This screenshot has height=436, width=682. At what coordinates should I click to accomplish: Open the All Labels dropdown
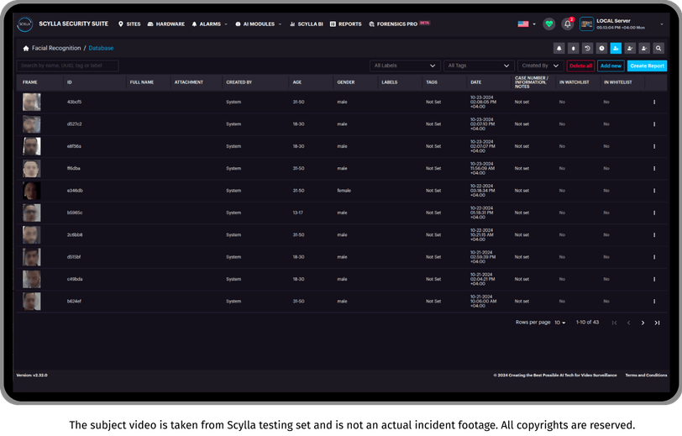(x=405, y=66)
